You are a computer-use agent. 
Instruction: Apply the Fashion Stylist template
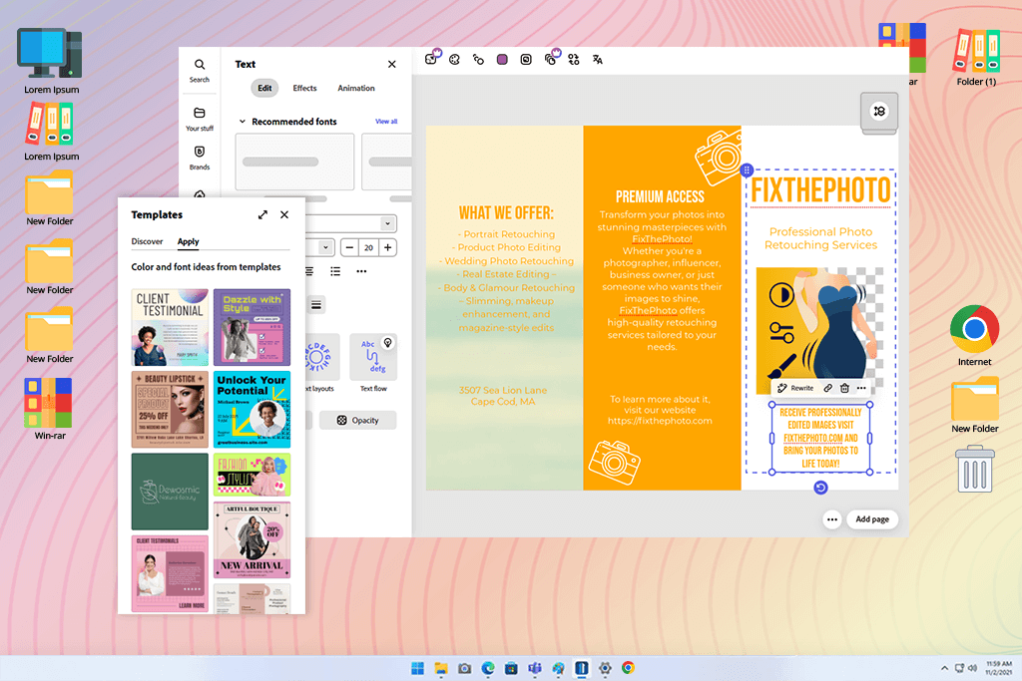click(252, 475)
